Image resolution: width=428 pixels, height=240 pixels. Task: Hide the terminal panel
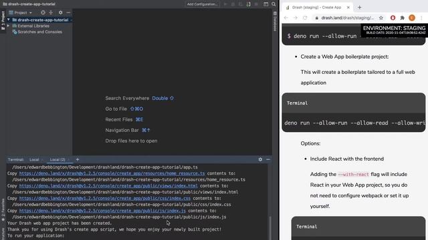(268, 159)
